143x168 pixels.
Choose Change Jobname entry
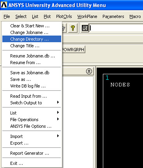click(x=32, y=32)
